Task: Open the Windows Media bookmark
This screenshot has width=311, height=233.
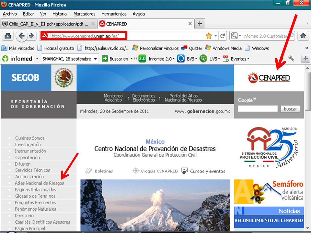Action: pos(223,48)
